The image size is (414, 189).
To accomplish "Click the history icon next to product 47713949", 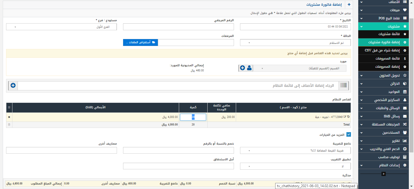I will (348, 117).
